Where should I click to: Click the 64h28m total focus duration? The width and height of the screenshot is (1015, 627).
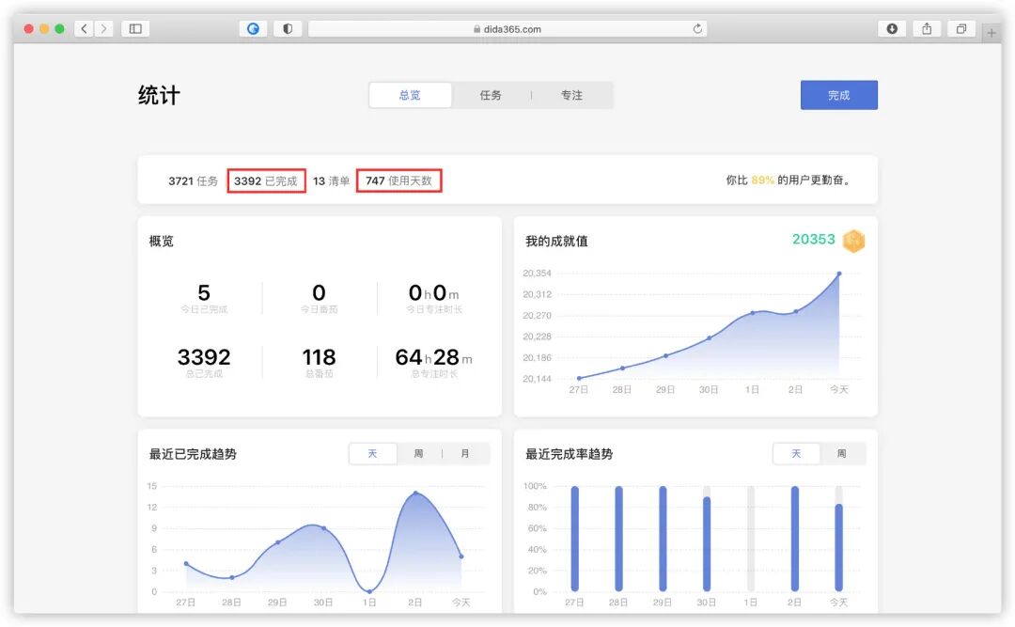click(433, 357)
